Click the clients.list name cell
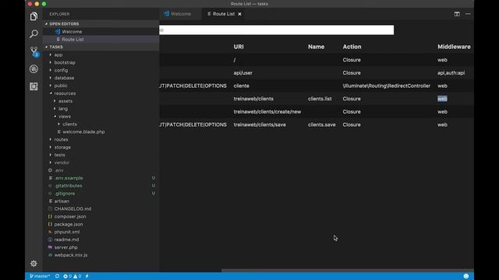The image size is (499, 280). [320, 99]
